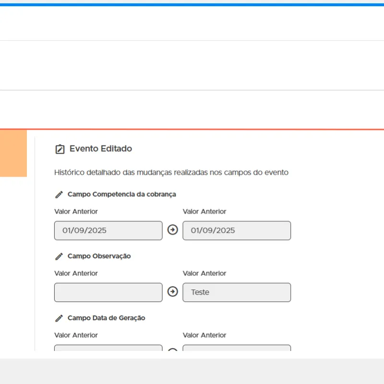Click the Campo Observação label

coord(99,256)
